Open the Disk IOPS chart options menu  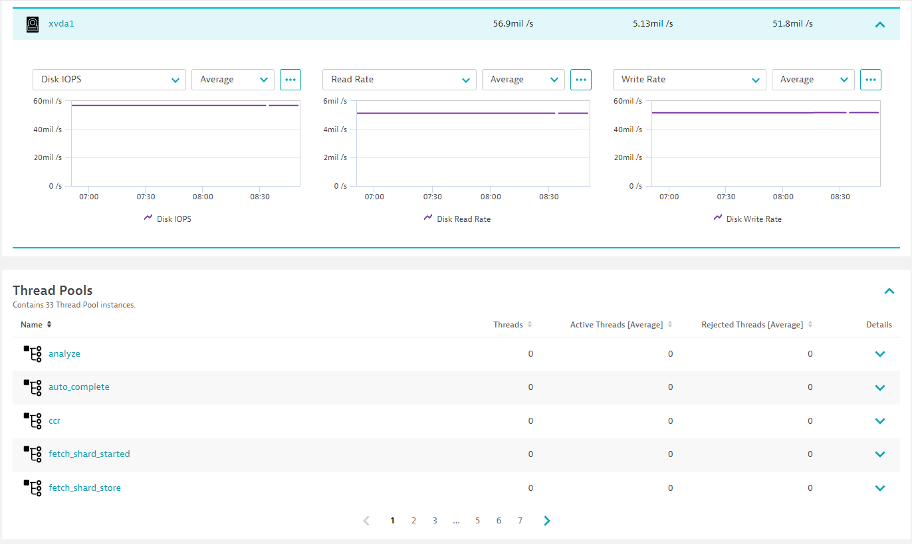pos(290,80)
